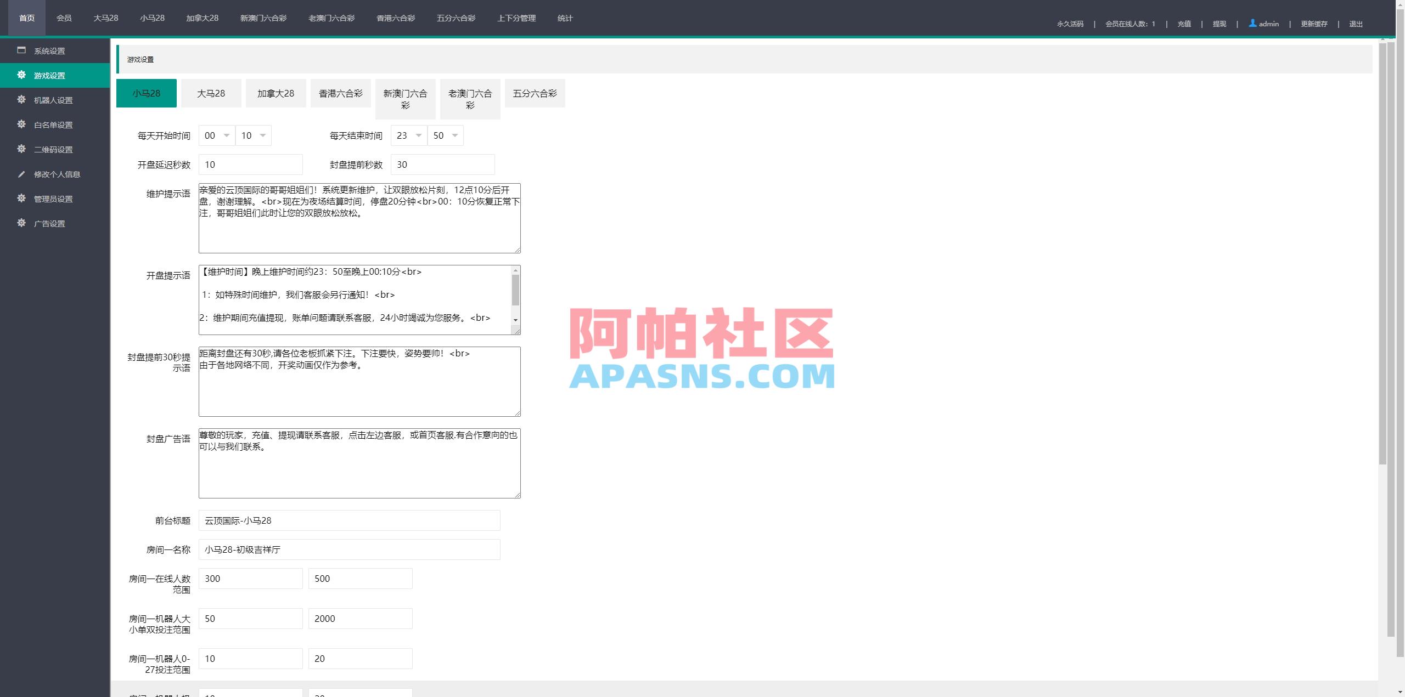The image size is (1405, 697).
Task: Open the end minute dropdown showing 50
Action: point(446,135)
